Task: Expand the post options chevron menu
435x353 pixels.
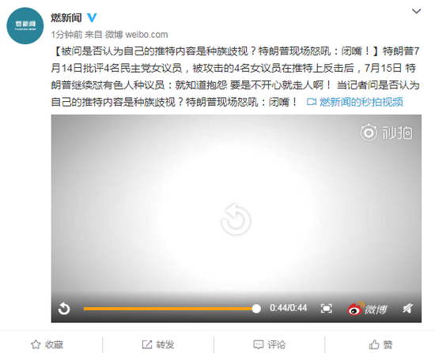Action: 416,11
